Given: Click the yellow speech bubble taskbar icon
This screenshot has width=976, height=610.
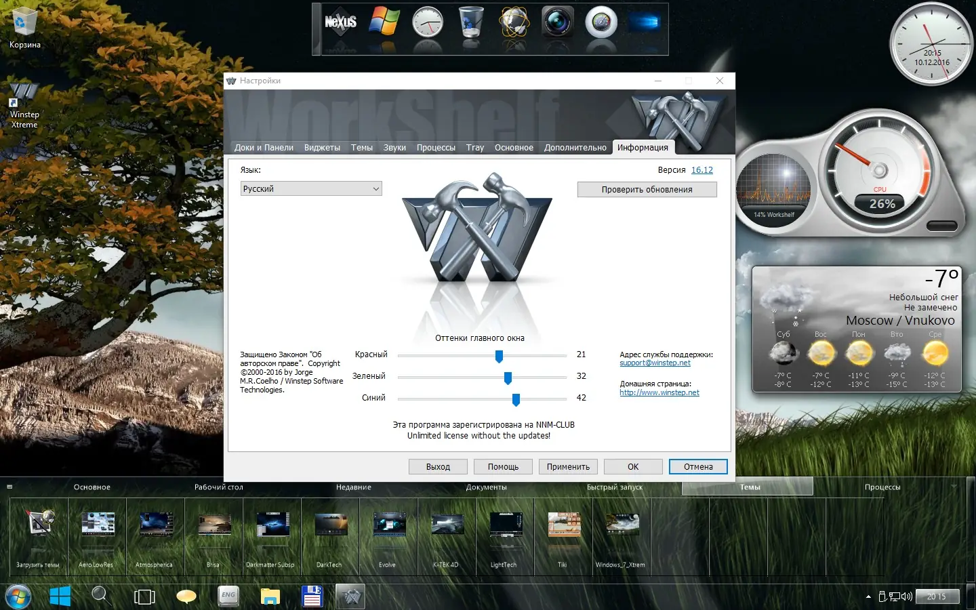Looking at the screenshot, I should pos(186,596).
